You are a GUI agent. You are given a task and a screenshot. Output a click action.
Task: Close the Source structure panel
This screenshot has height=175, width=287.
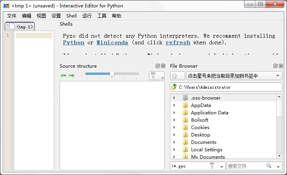(163, 66)
